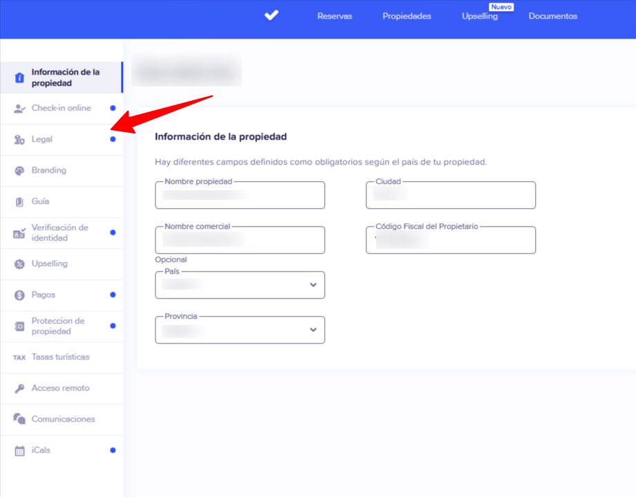The height and width of the screenshot is (497, 636).
Task: Click the Verificación de identidad card icon
Action: click(19, 233)
